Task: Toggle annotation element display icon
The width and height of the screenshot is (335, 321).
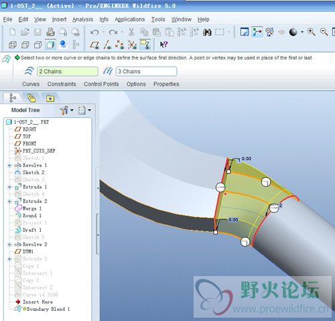Action: coord(145,44)
